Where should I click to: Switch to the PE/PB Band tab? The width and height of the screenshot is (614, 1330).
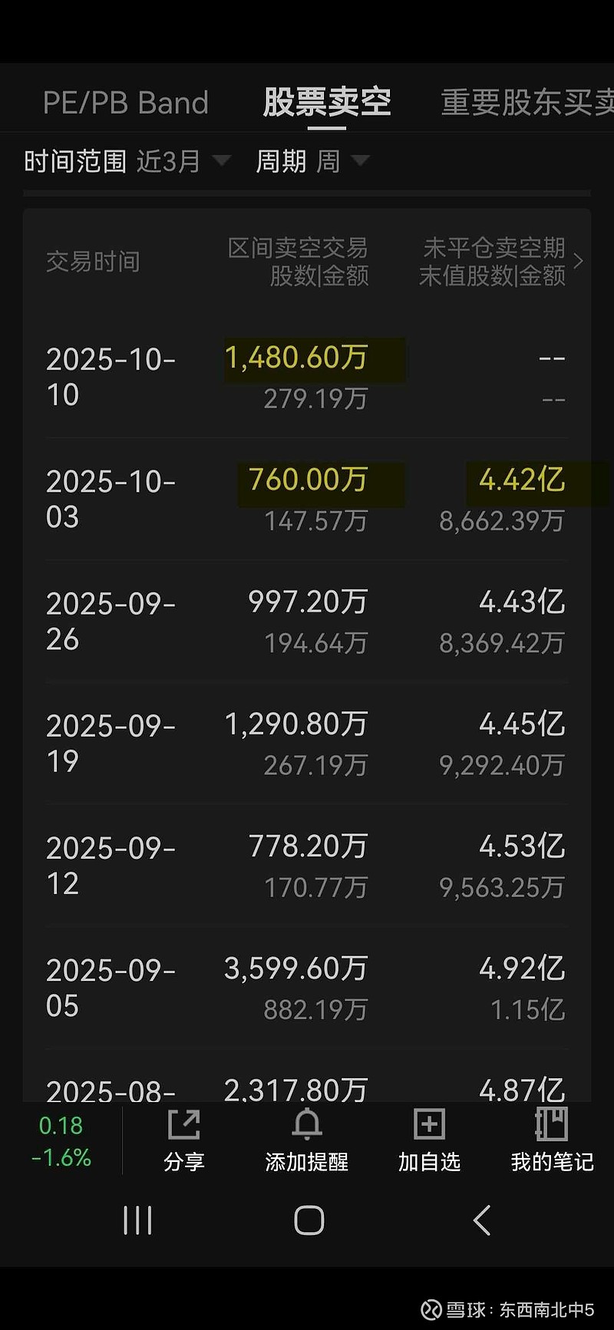[125, 104]
